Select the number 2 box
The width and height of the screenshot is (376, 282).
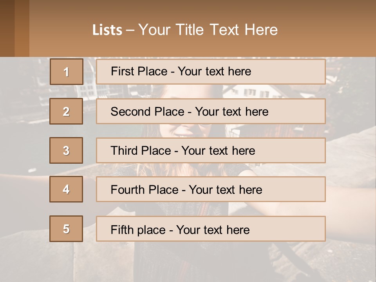[x=66, y=111]
